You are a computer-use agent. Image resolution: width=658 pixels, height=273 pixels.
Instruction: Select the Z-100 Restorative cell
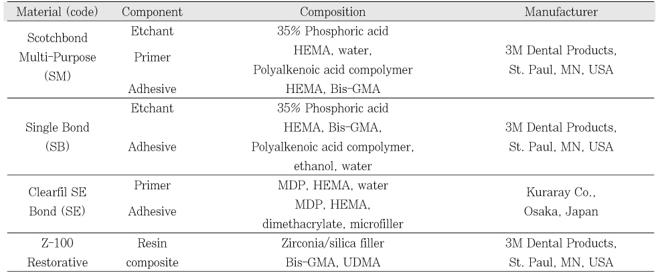pos(58,253)
